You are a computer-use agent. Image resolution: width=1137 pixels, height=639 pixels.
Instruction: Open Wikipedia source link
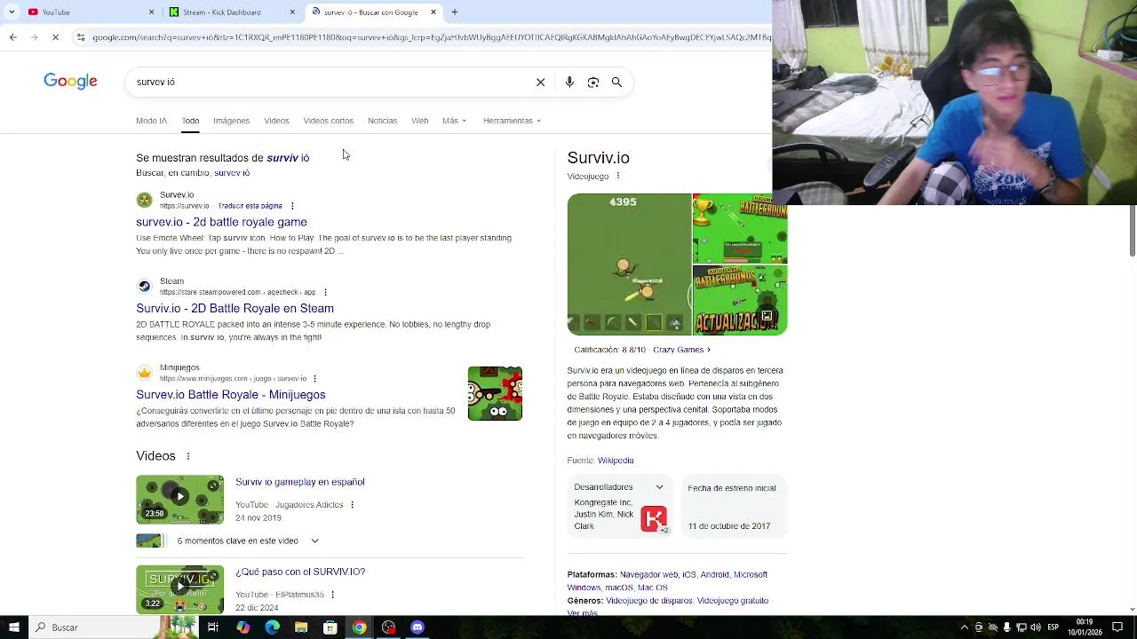click(x=616, y=461)
